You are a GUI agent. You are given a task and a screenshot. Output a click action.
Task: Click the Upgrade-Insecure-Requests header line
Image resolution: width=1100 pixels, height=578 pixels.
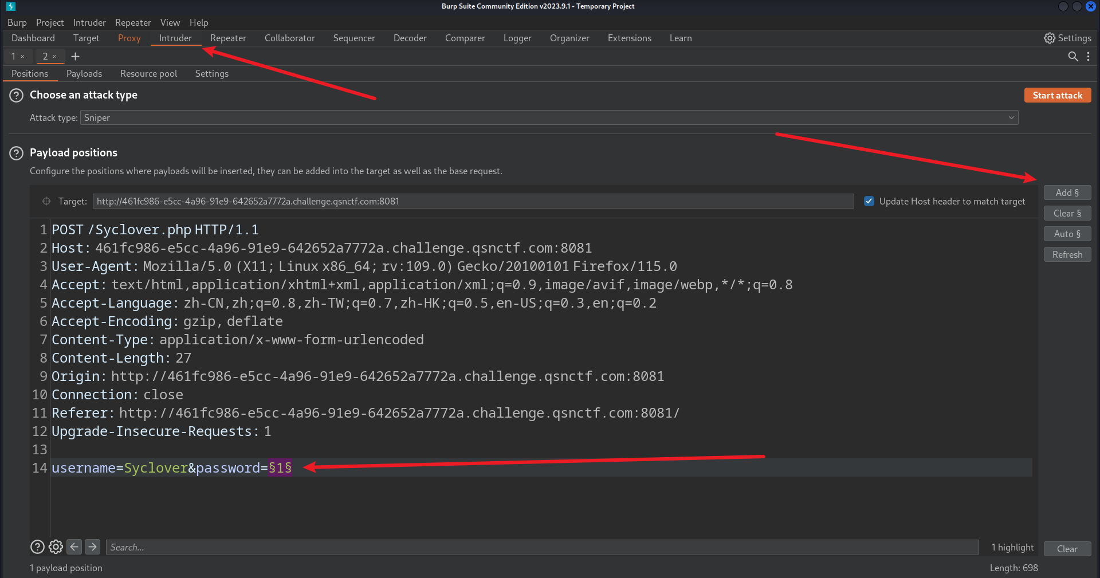tap(162, 431)
